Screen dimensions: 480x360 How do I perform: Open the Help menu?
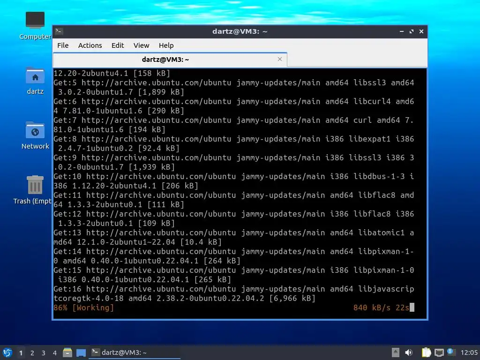click(166, 45)
